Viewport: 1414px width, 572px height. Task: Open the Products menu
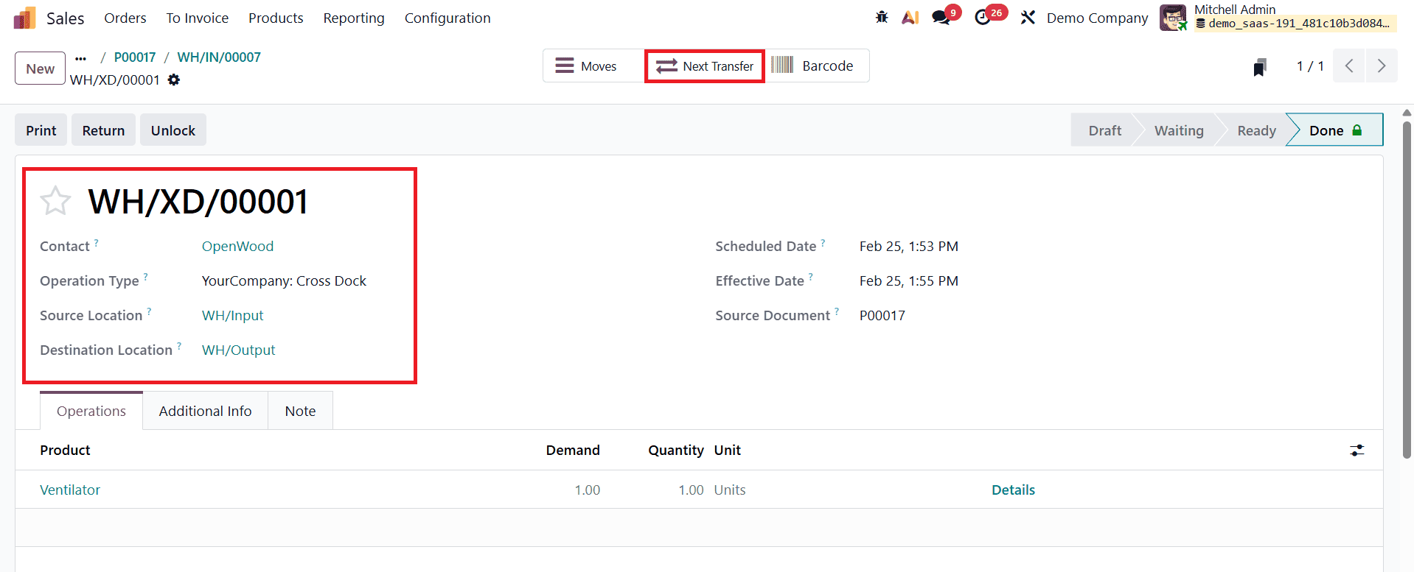pyautogui.click(x=276, y=18)
